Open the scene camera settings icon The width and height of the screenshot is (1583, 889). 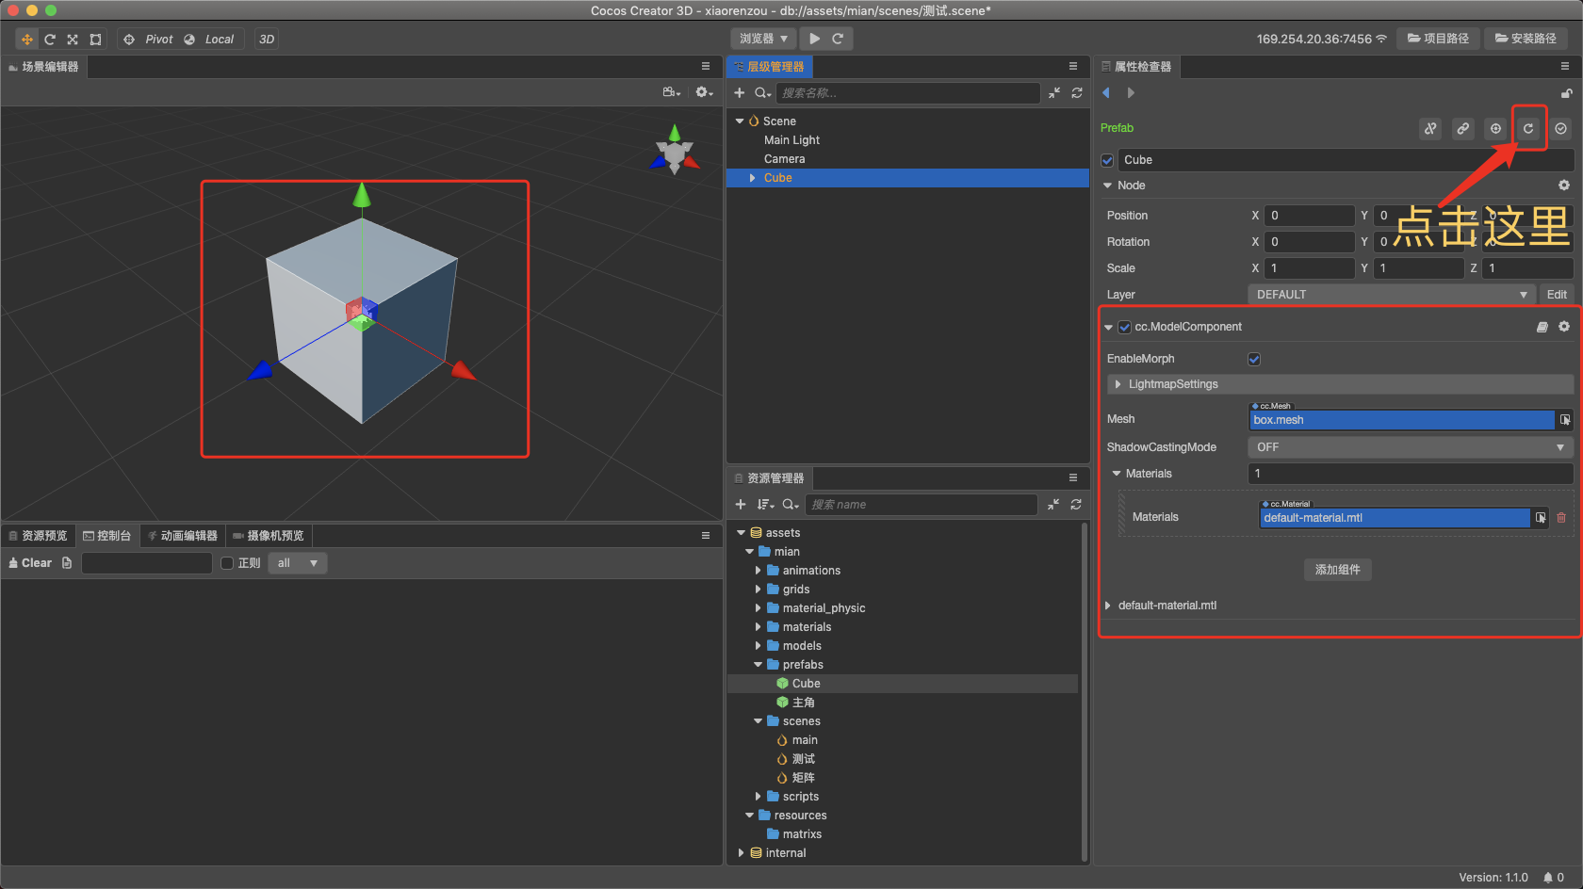671,92
